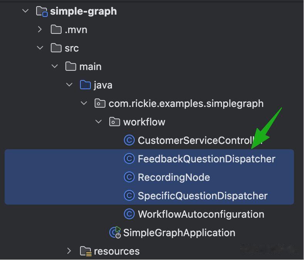Select the com.rickie.examples.simplegraph package
Screen dimensions: 304x260
186,103
